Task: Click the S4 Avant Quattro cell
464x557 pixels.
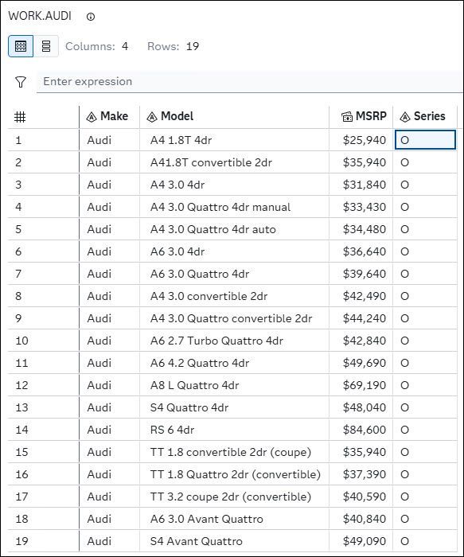Action: 235,541
